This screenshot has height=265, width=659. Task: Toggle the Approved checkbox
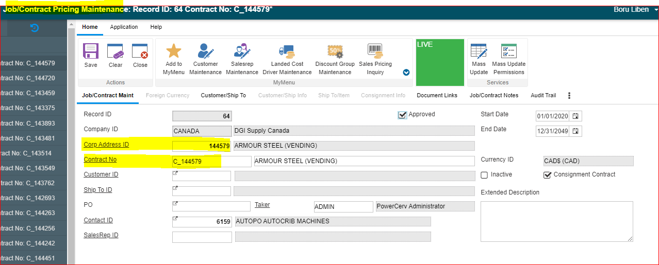[402, 115]
